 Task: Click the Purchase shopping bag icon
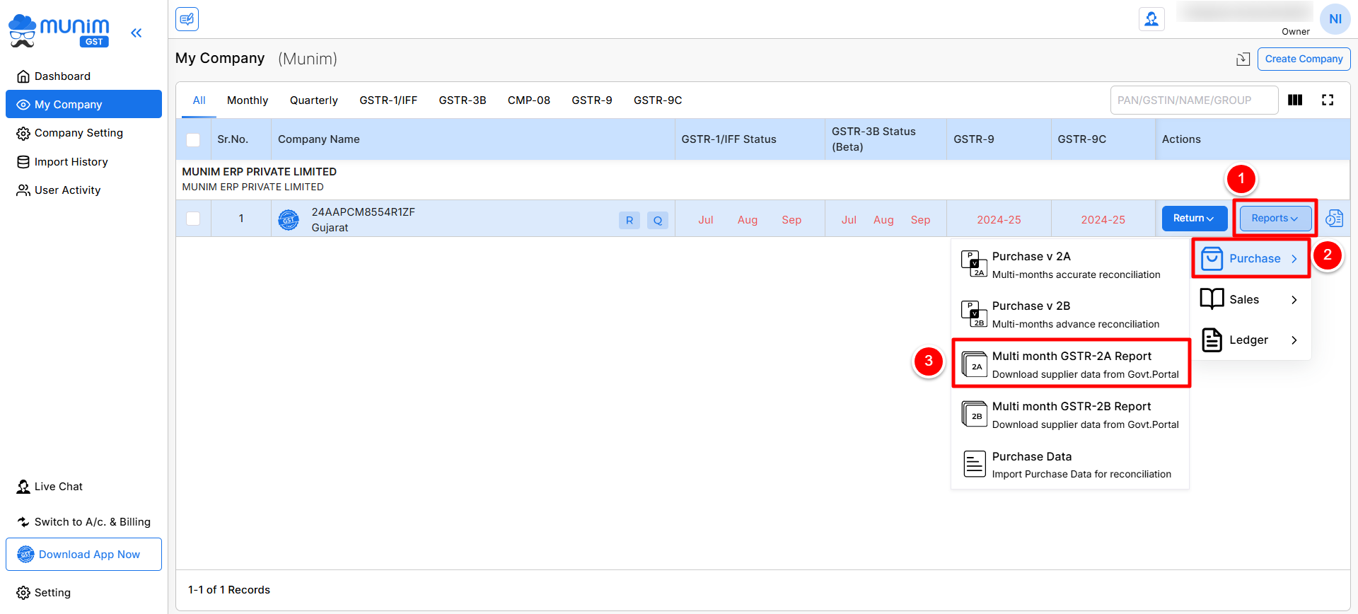1212,259
